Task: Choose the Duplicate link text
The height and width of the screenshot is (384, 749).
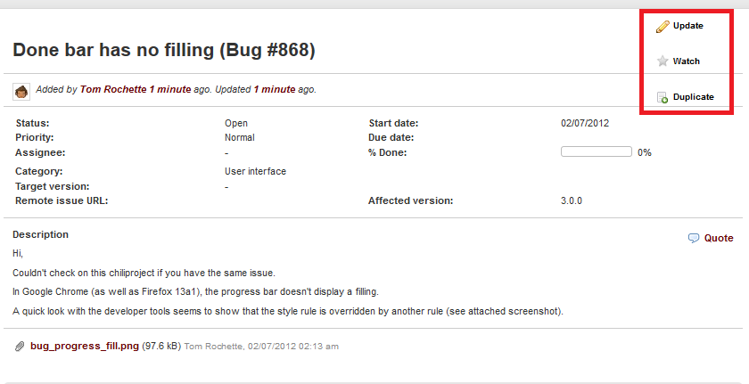Action: point(693,97)
